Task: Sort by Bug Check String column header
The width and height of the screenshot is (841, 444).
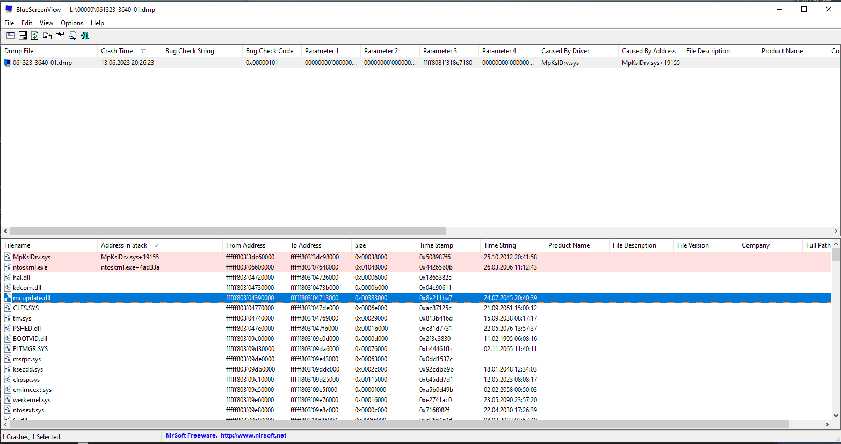Action: [202, 51]
